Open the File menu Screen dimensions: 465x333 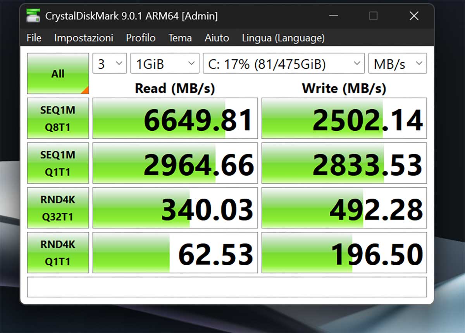point(34,38)
